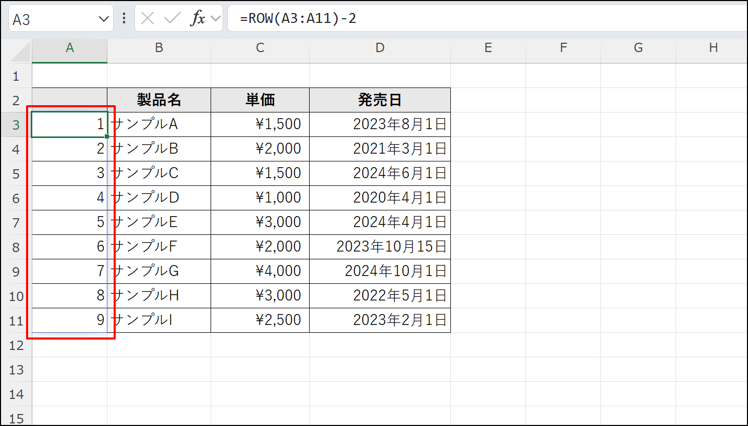The image size is (748, 426).
Task: Click the vertical dots handle next to the Name Box
Action: click(x=124, y=18)
